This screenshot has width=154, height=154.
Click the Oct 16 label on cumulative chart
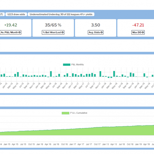coord(64,144)
